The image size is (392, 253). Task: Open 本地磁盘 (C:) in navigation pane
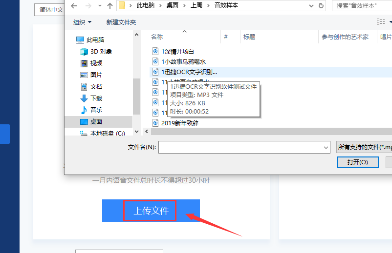tap(108, 133)
